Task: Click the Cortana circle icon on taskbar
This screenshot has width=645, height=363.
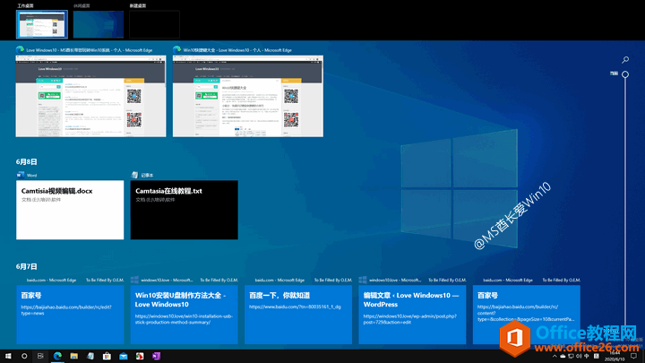Action: tap(22, 356)
